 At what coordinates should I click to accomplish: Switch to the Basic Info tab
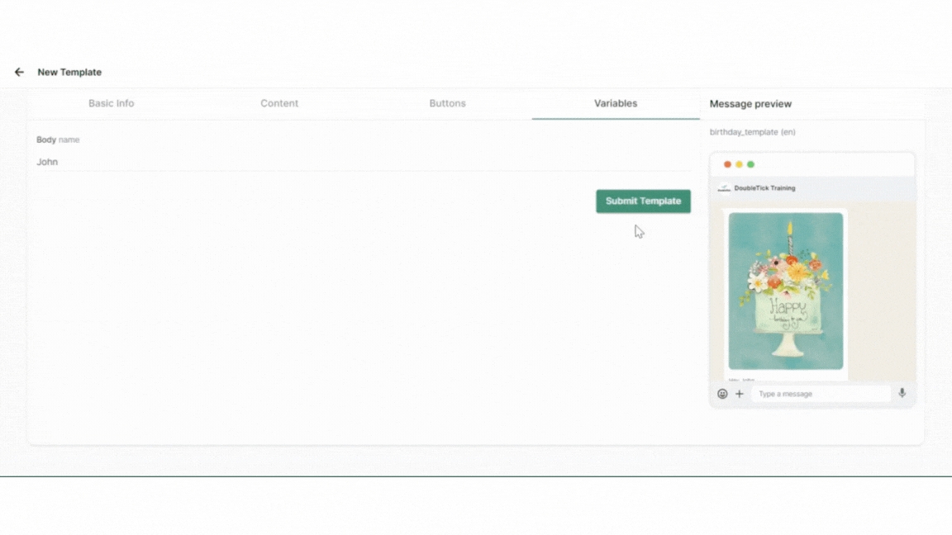coord(112,103)
